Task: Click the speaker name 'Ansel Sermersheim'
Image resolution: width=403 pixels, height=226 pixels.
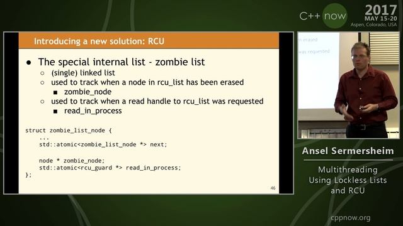Action: 348,151
